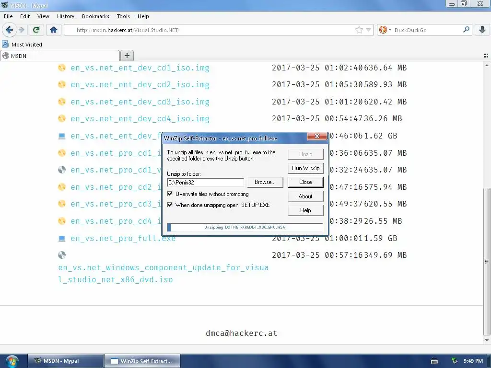Click the unzipping progress bar
This screenshot has height=368, width=491.
(245, 227)
